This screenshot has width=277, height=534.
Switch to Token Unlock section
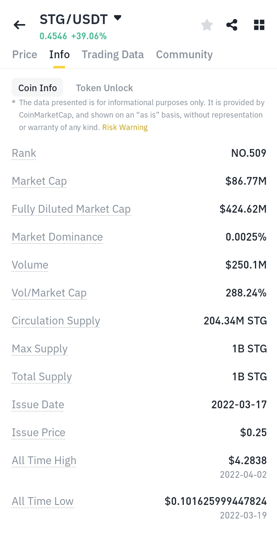104,88
